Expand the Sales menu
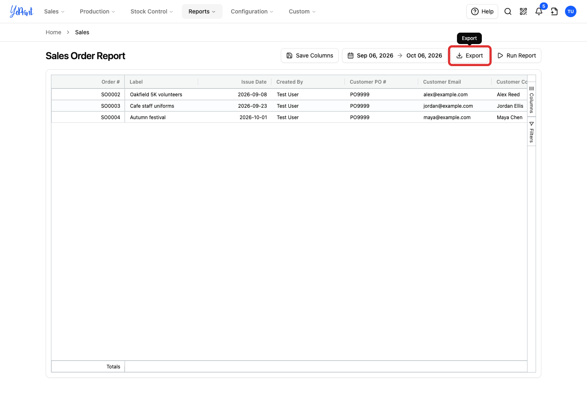Viewport: 587px width, 408px height. [x=54, y=11]
